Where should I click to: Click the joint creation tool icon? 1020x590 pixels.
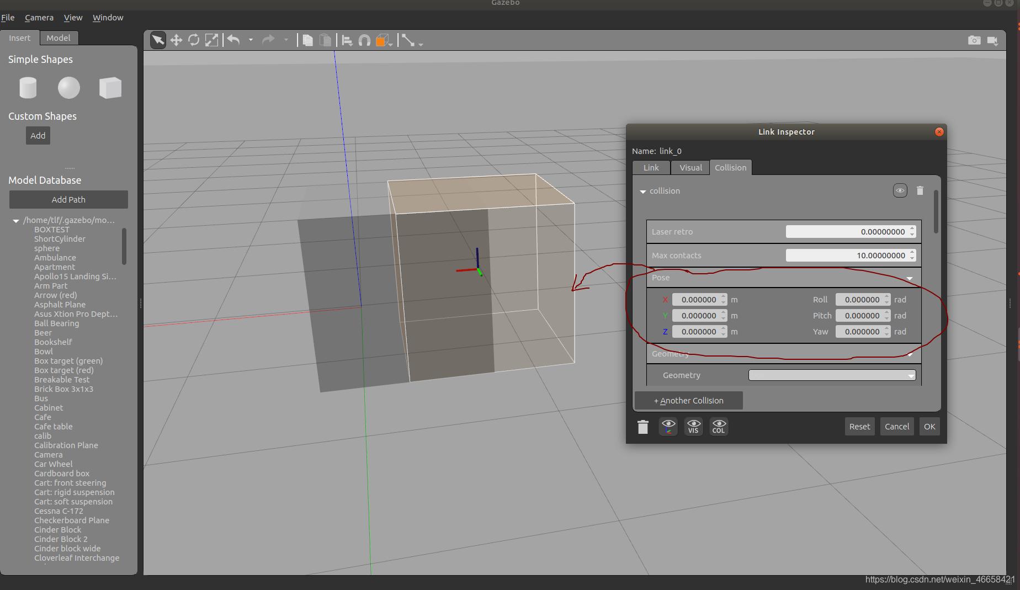(408, 40)
